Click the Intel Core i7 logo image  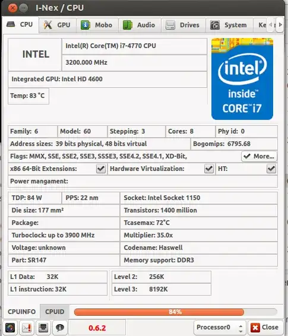tap(242, 79)
